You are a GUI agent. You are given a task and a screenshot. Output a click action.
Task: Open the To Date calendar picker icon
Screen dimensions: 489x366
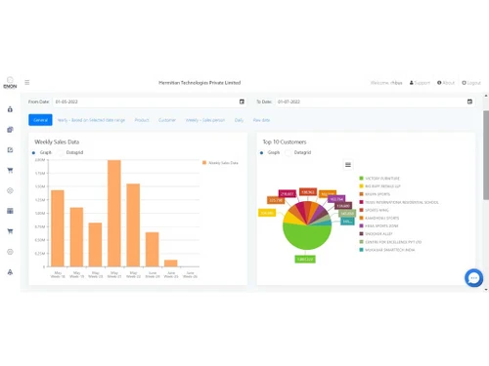(469, 102)
